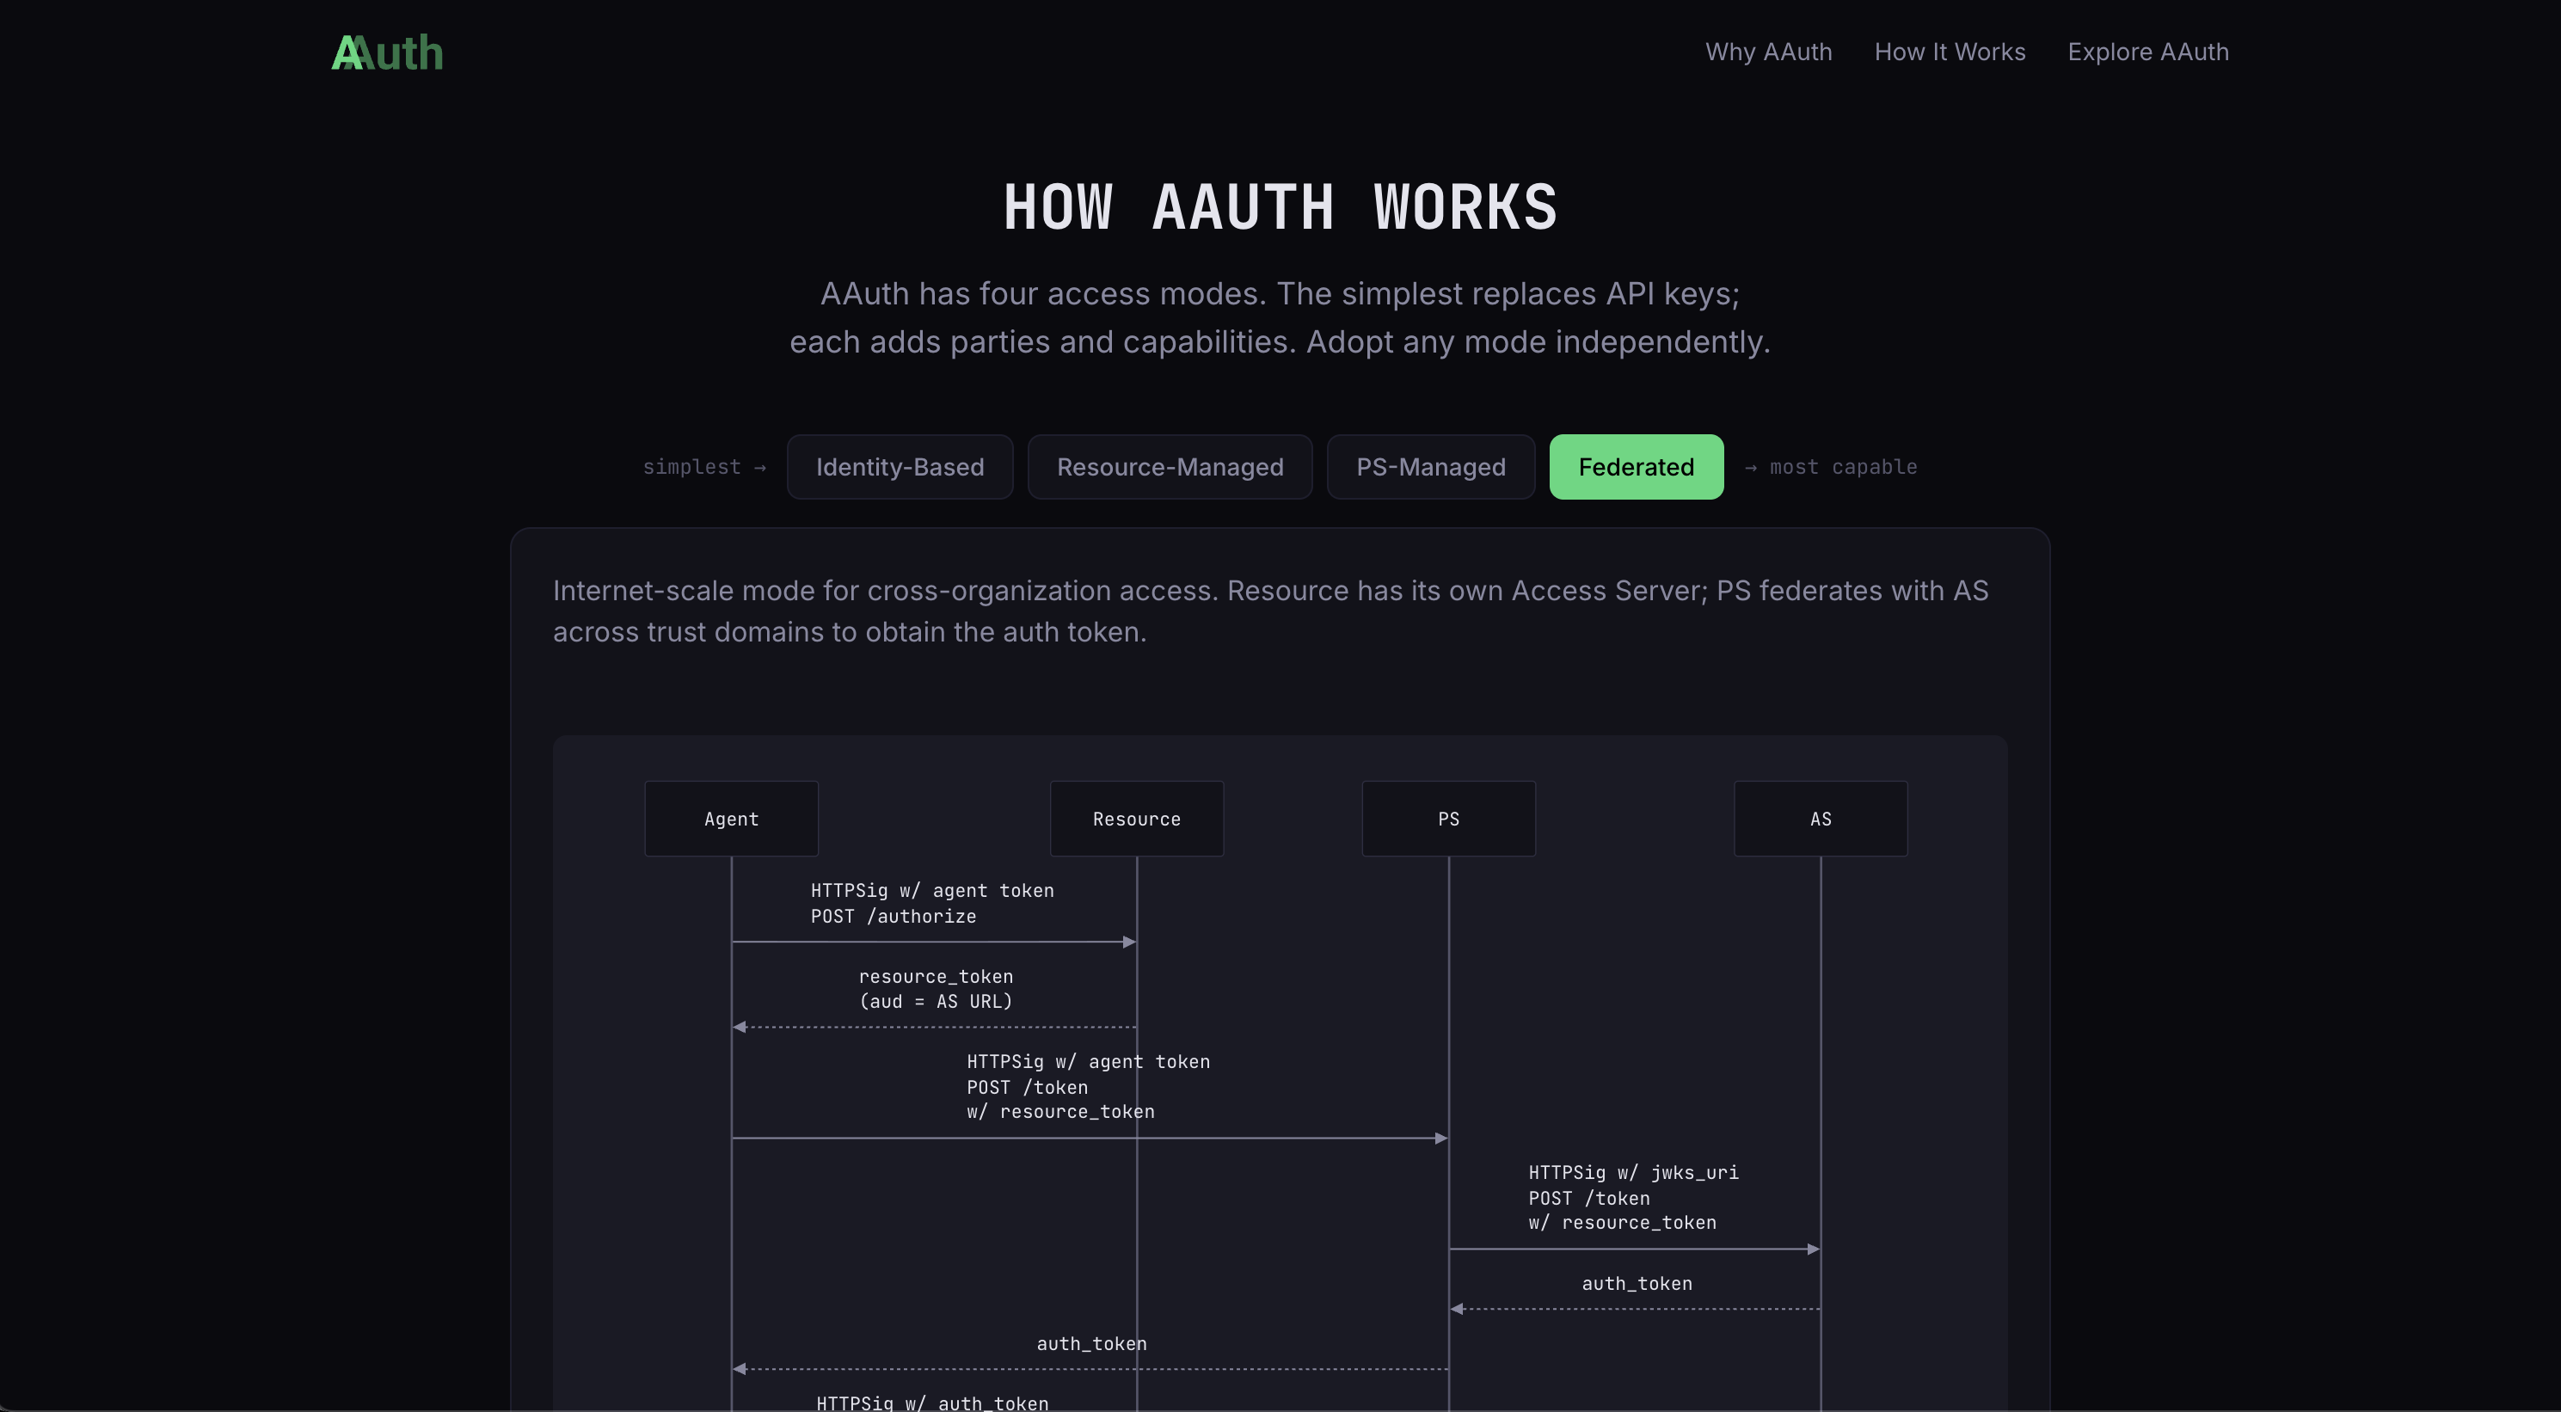Open the How It Works page
The image size is (2561, 1412).
pyautogui.click(x=1949, y=52)
